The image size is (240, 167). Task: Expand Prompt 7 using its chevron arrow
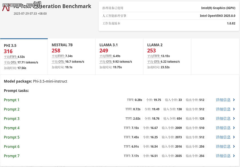234,156
